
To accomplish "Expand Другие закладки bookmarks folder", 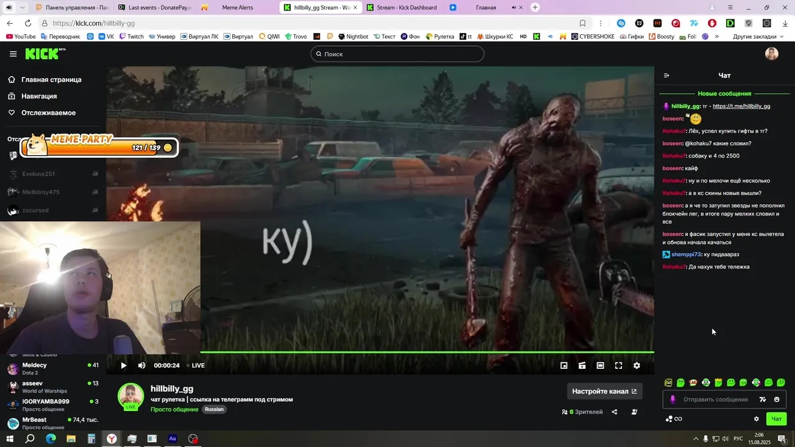I will point(758,37).
